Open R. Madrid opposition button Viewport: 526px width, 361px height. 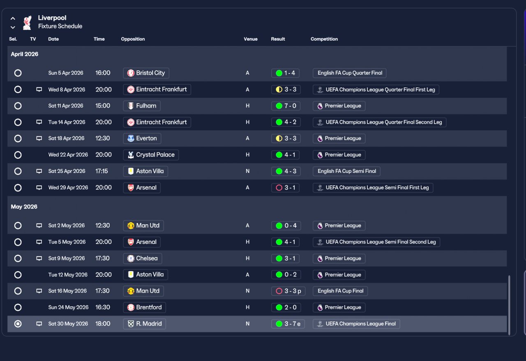pyautogui.click(x=144, y=324)
